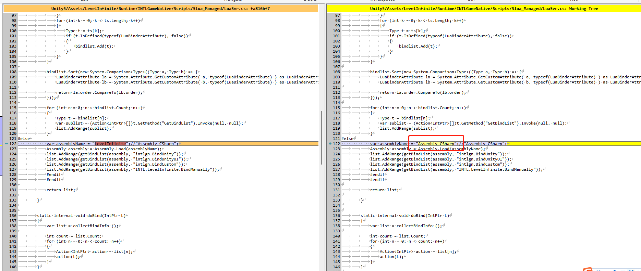Click the doBind method signature in the left pane

click(81, 216)
